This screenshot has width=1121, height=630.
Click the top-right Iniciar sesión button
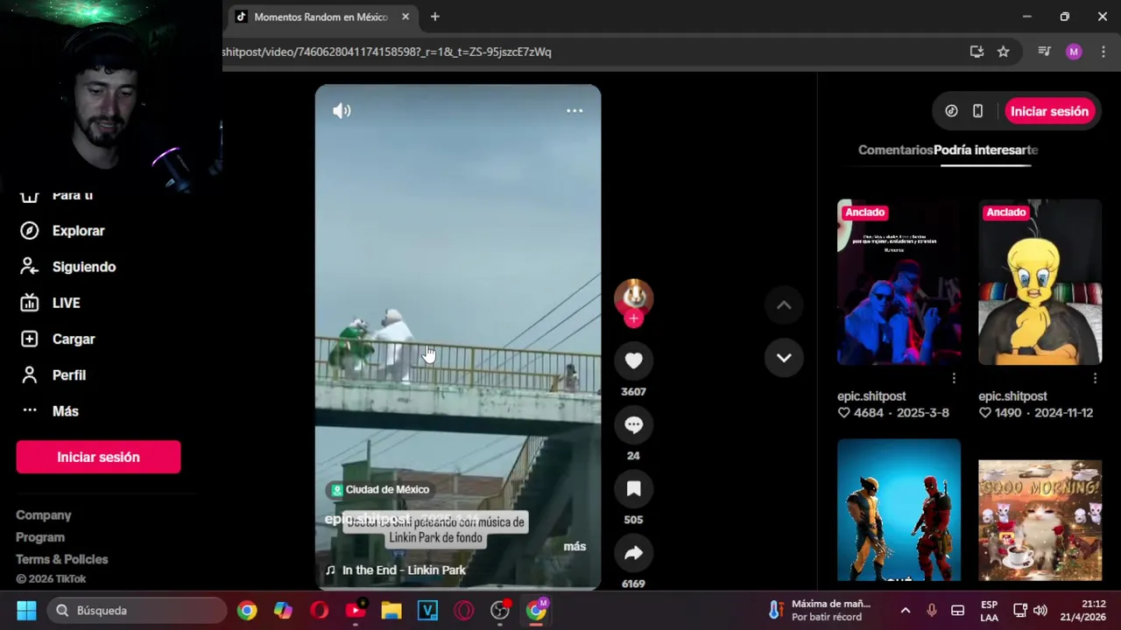[1049, 111]
